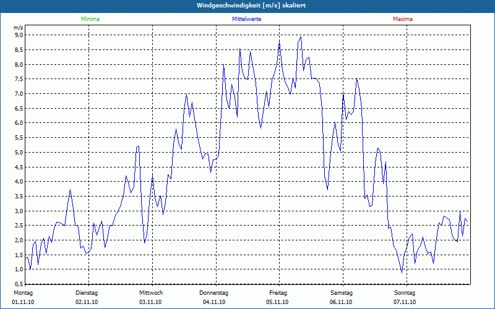Click the 9,0 y-axis value

coord(19,35)
